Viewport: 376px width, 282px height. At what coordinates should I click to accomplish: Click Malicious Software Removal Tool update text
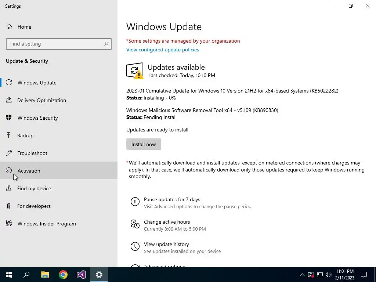coord(202,110)
